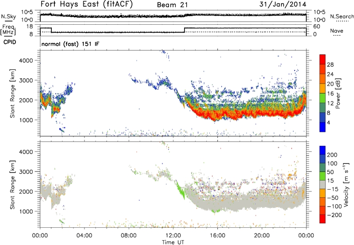This screenshot has height=245, width=354.
Task: Click the "Time UT" axis label
Action: pos(173,242)
